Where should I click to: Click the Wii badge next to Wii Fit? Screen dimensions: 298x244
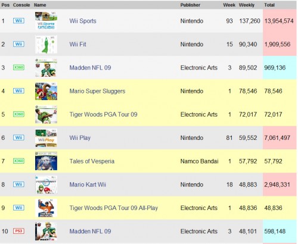[18, 44]
